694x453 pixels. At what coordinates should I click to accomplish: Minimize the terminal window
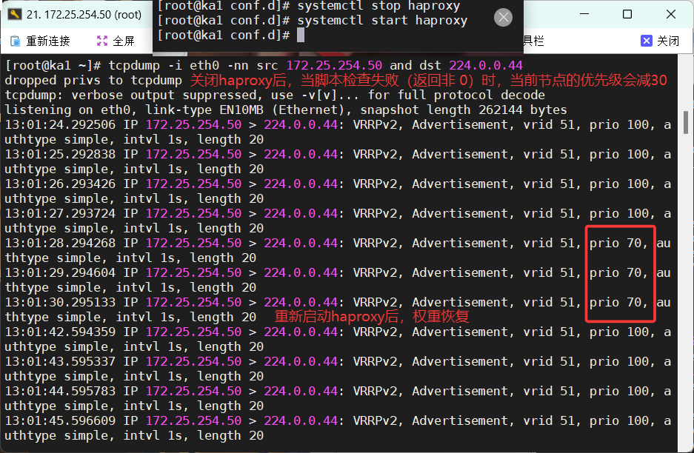tap(584, 14)
